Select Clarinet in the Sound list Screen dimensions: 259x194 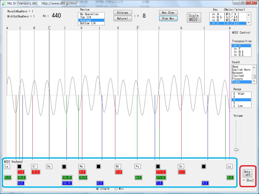pos(242,76)
